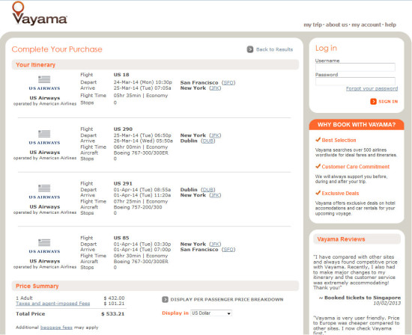
Task: Open the baggage fees link
Action: (56, 327)
